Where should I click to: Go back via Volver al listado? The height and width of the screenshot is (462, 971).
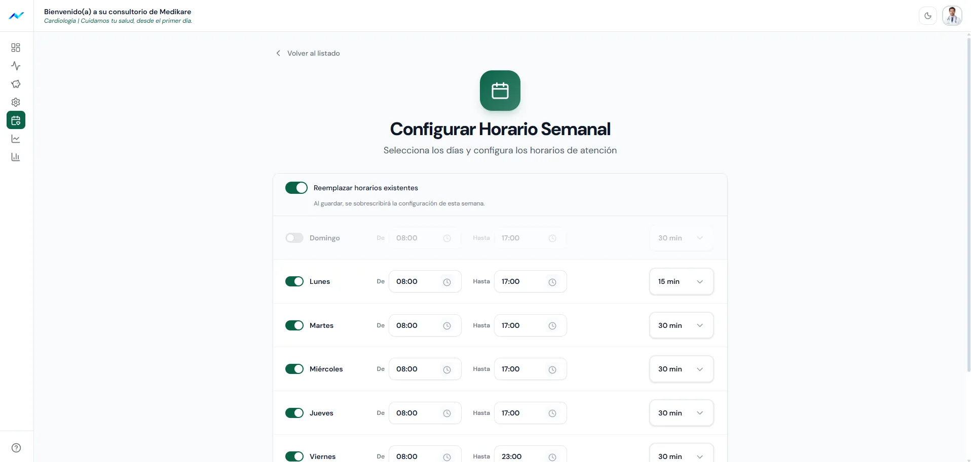click(308, 53)
